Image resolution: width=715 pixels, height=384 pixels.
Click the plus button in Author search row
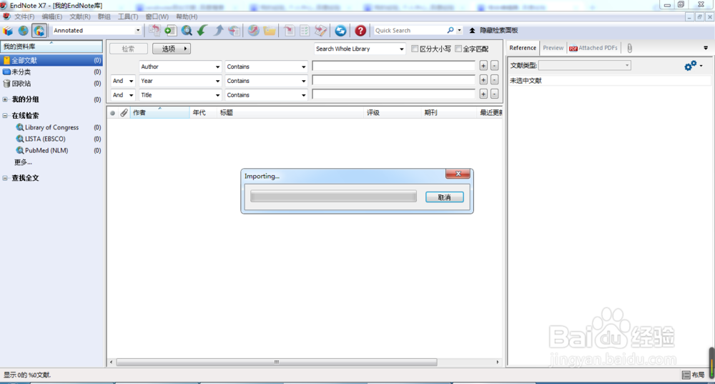point(483,66)
